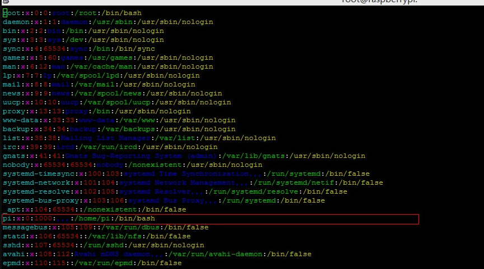The width and height of the screenshot is (484, 269).
Task: Click the epmd user line with /var/run/epmd
Action: pyautogui.click(x=92, y=263)
